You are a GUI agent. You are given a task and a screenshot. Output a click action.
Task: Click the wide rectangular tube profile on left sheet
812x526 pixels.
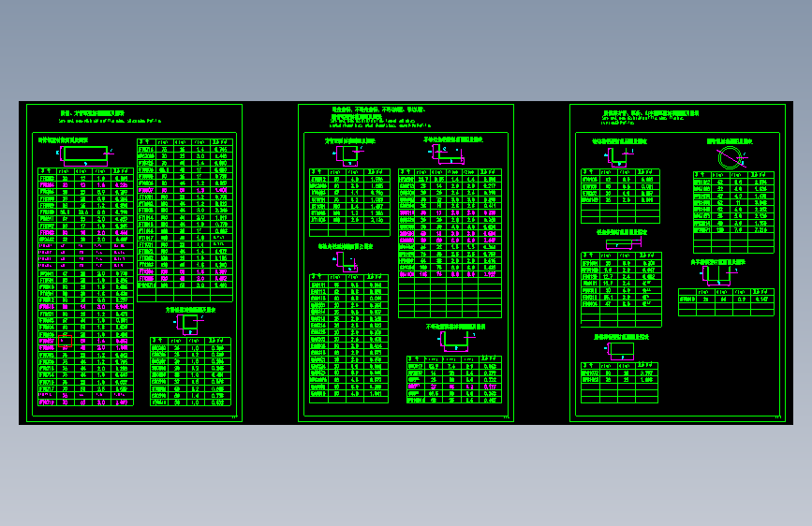coord(85,155)
